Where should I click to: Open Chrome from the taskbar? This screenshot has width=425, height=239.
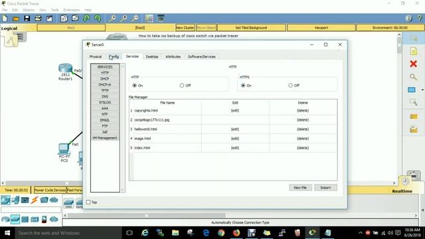tap(221, 233)
